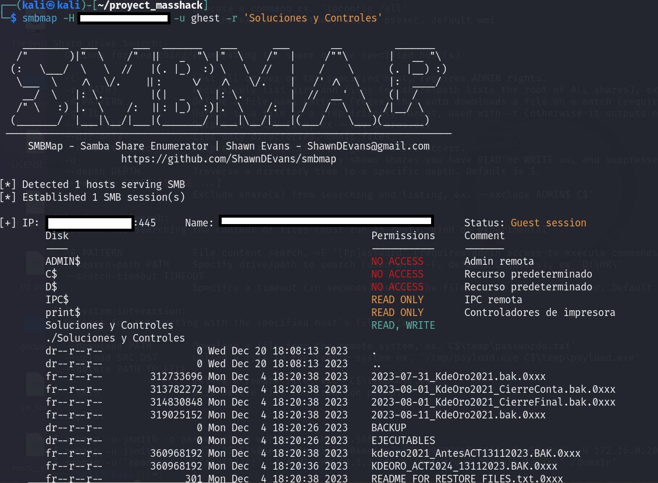Click the IPC$ share name
The width and height of the screenshot is (658, 483).
pos(57,300)
